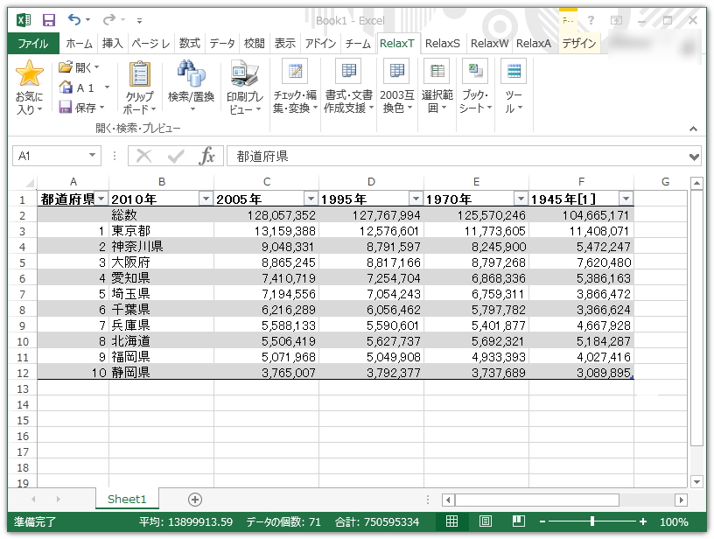Select the cell containing 東京都
This screenshot has height=539, width=714.
(x=161, y=231)
